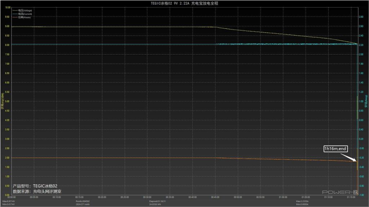This screenshot has width=369, height=207.
Task: Click the "2.20" right current axis label
Action: (x=361, y=45)
